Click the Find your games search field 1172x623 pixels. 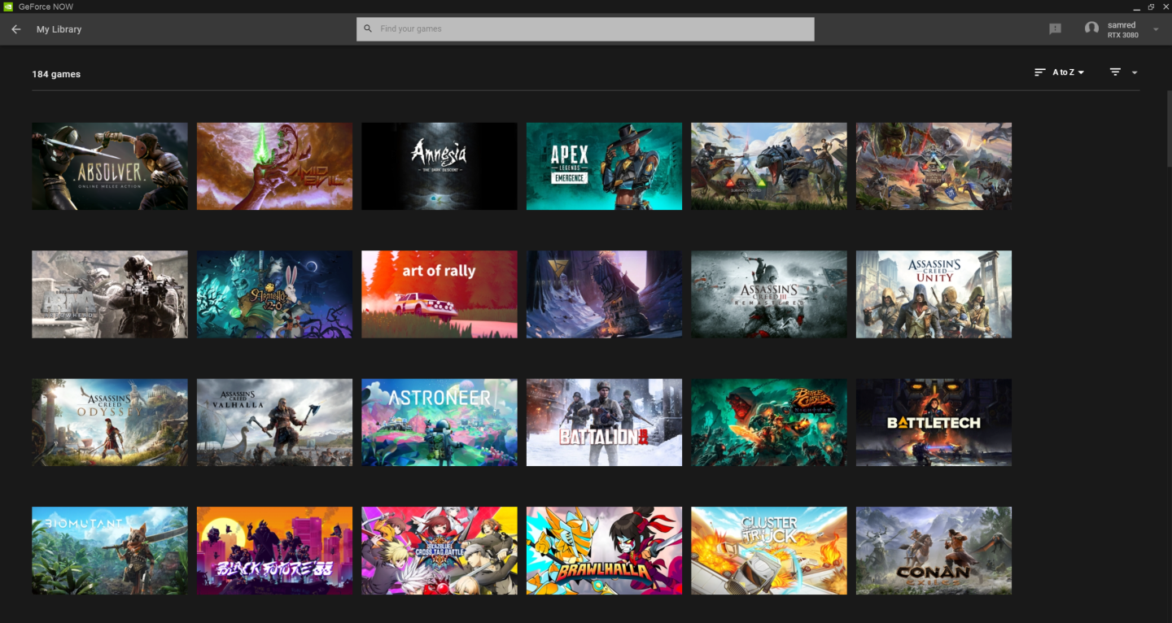click(584, 28)
